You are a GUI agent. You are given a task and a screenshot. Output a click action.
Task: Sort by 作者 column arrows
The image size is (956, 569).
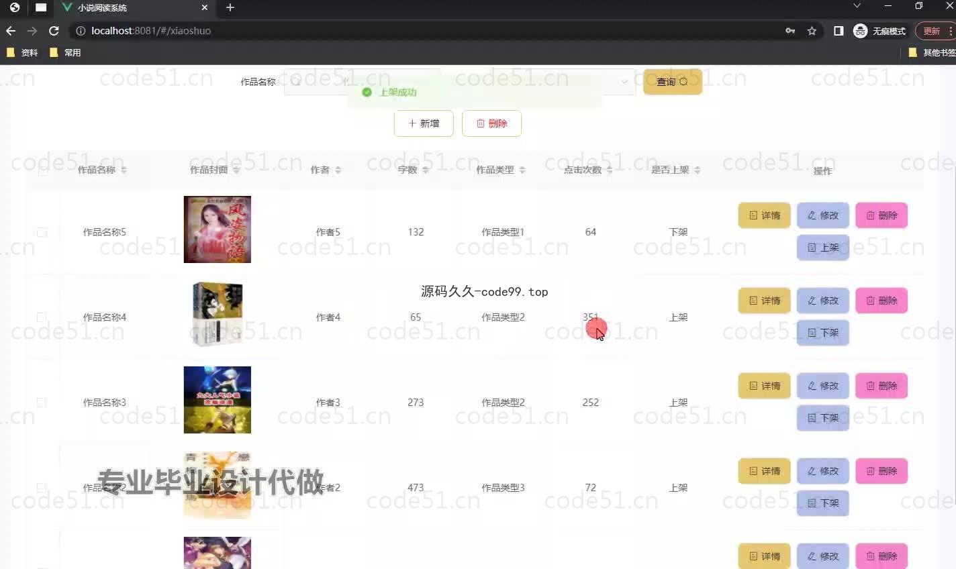(338, 170)
